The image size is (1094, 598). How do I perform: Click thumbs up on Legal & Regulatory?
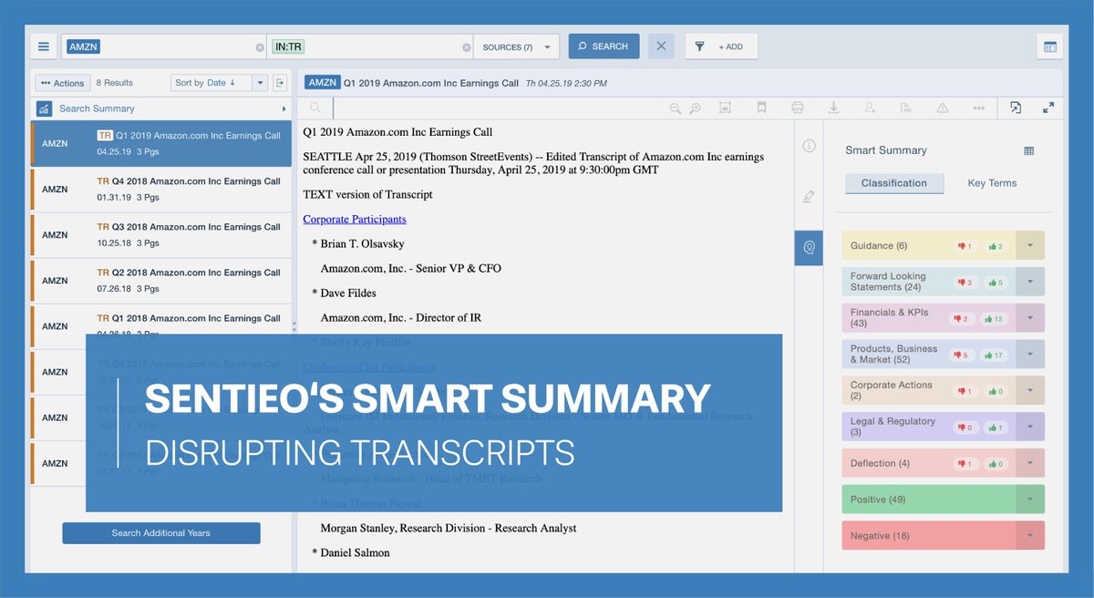click(x=995, y=428)
